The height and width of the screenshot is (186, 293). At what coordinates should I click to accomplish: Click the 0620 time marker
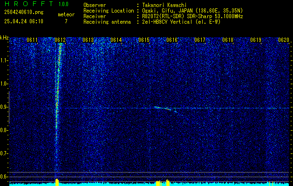(x=284, y=40)
